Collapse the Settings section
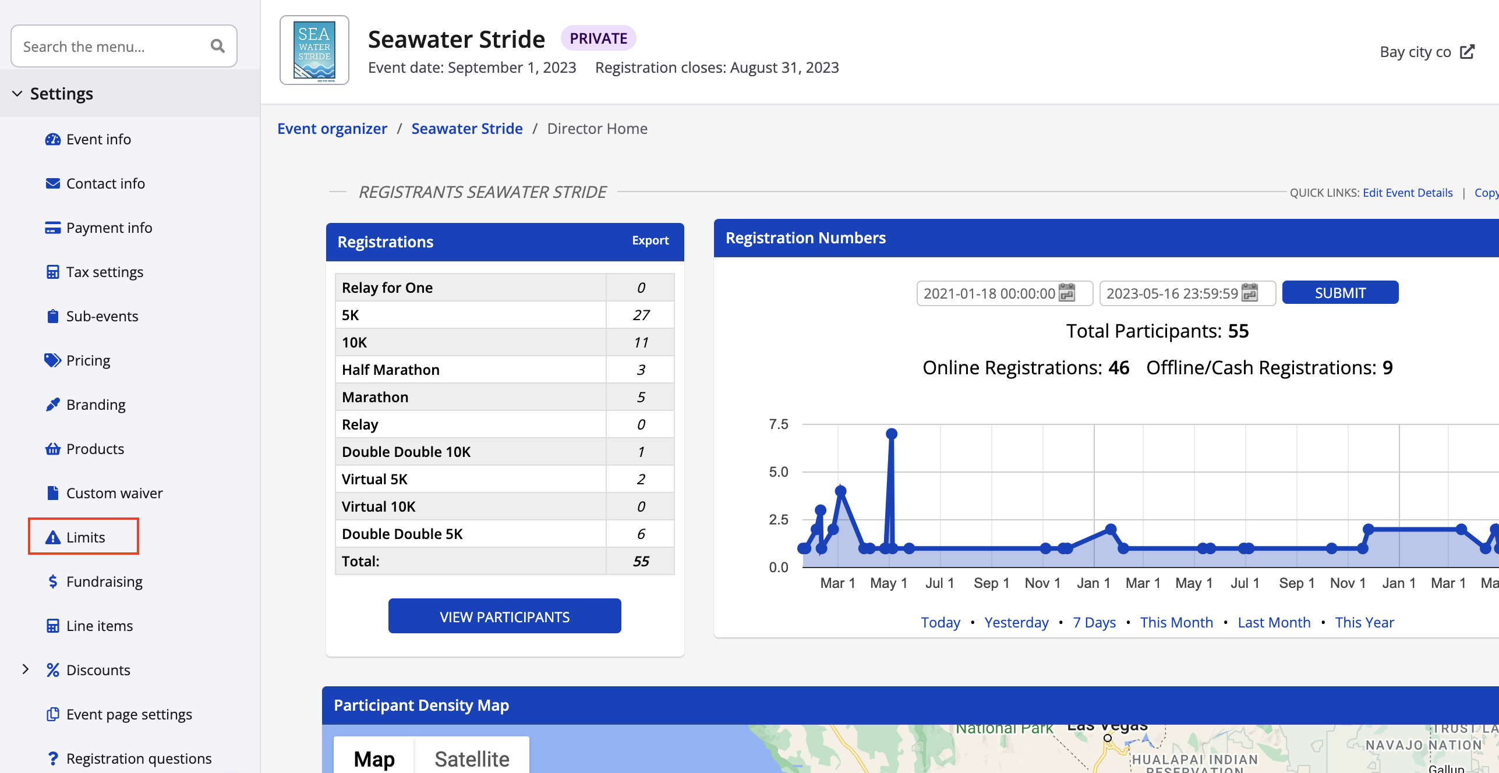 (x=17, y=94)
